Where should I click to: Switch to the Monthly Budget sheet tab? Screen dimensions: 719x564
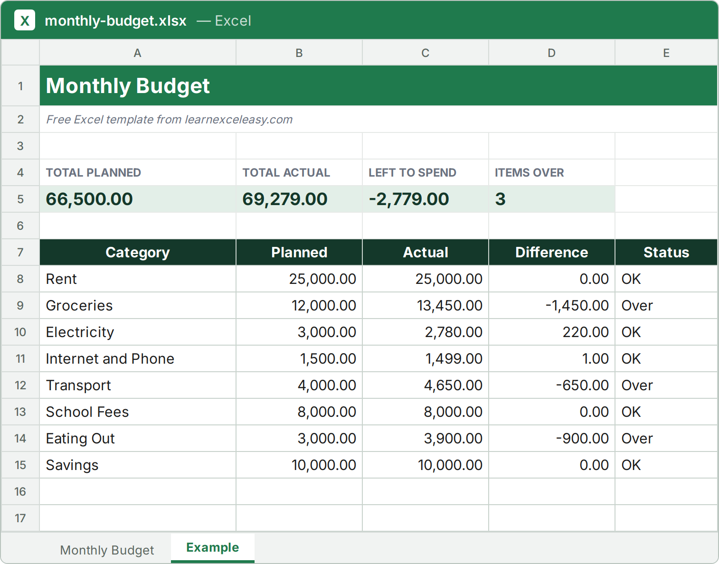coord(107,550)
